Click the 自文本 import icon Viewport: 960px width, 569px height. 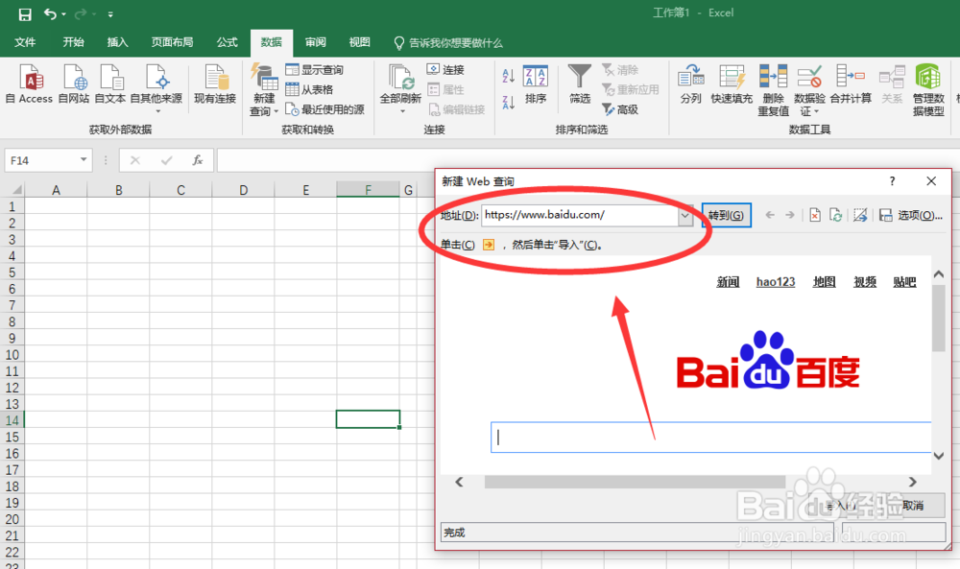click(x=110, y=83)
